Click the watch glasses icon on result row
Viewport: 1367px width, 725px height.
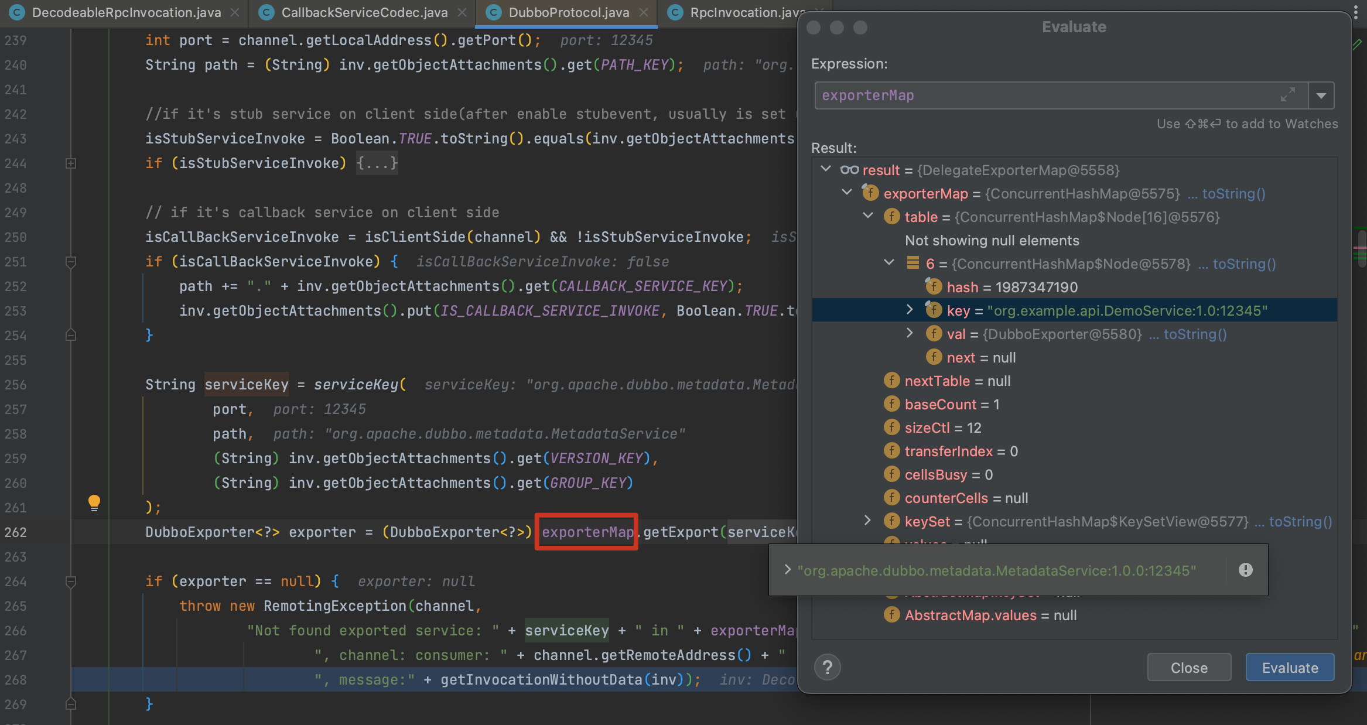pos(849,170)
